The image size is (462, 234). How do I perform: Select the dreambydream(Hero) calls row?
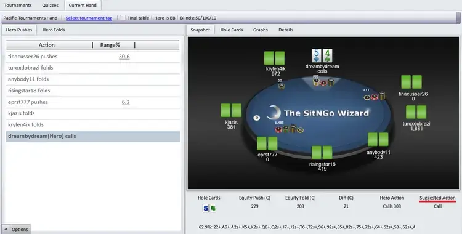tap(93, 137)
